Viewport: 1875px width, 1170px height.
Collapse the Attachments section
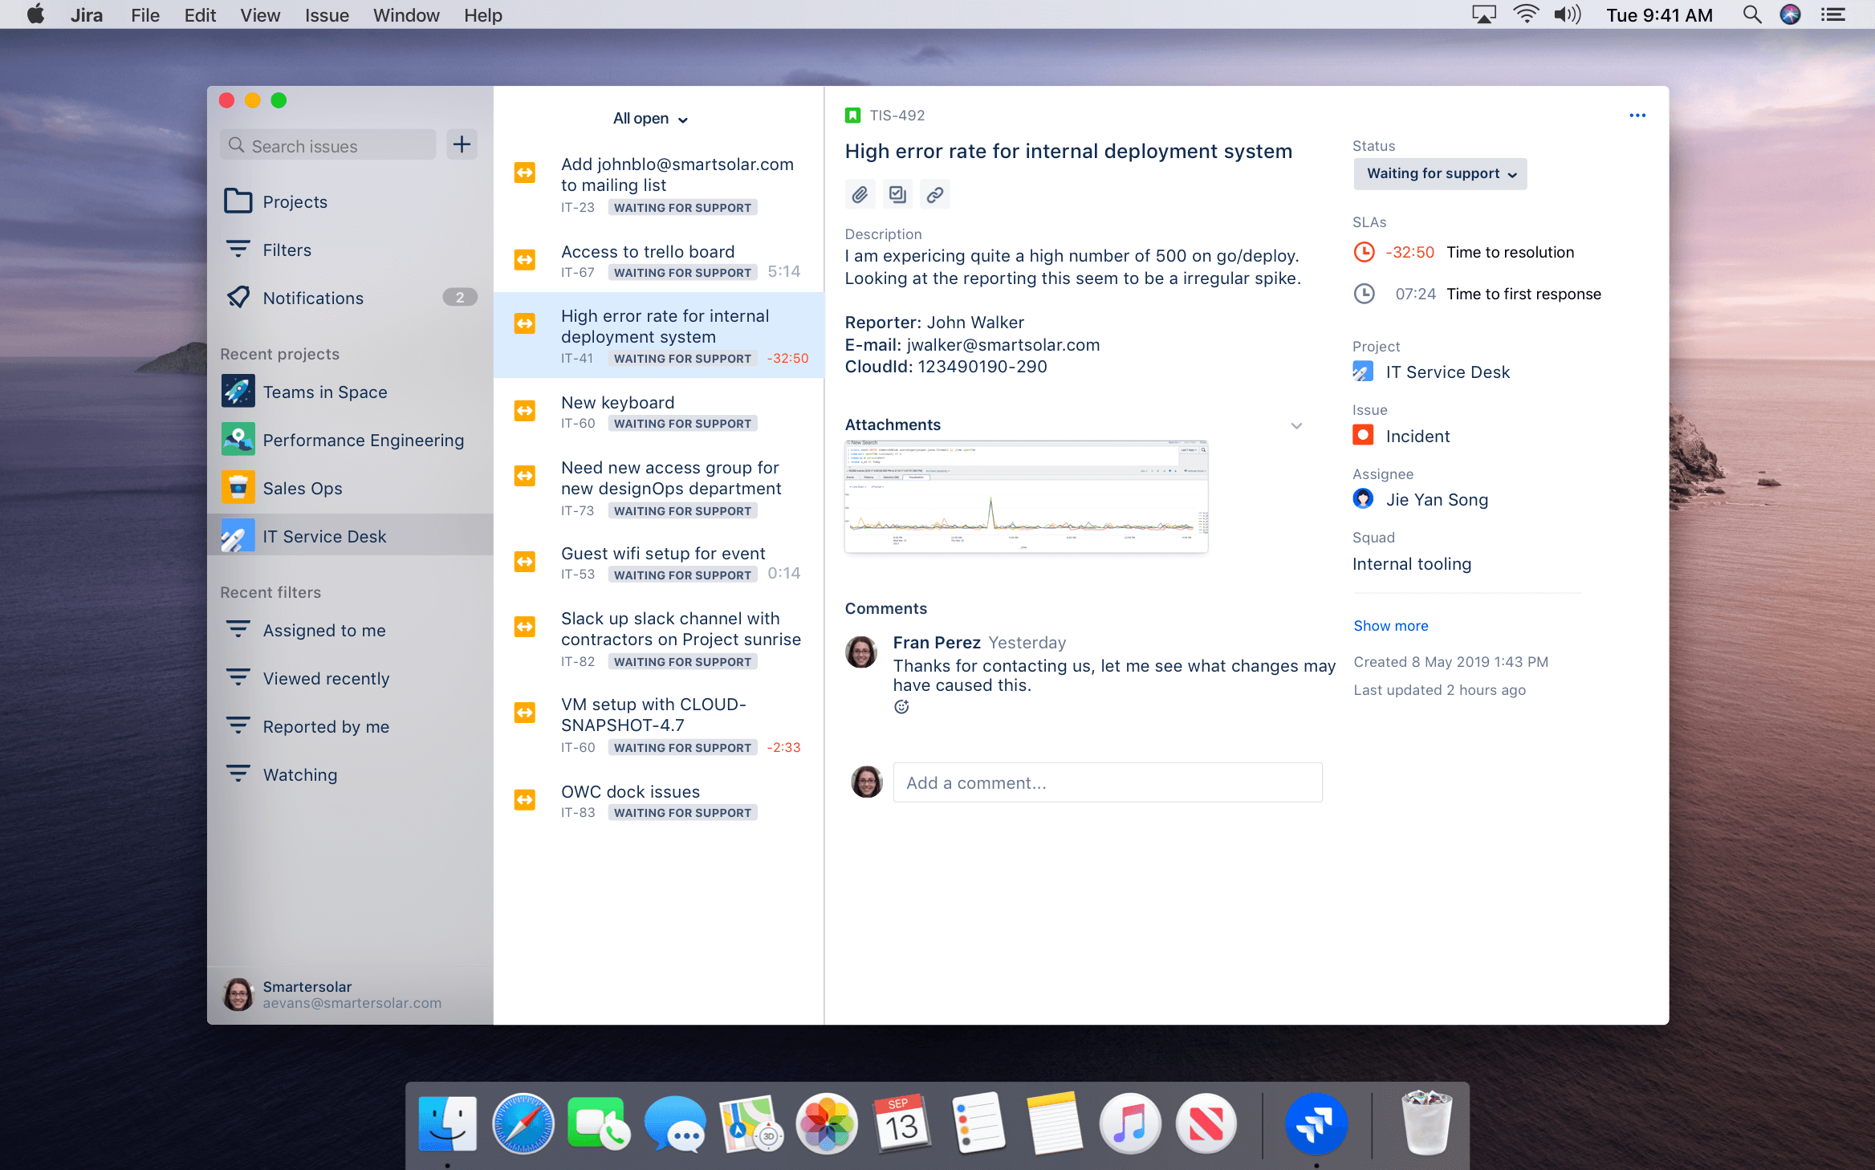click(1296, 425)
